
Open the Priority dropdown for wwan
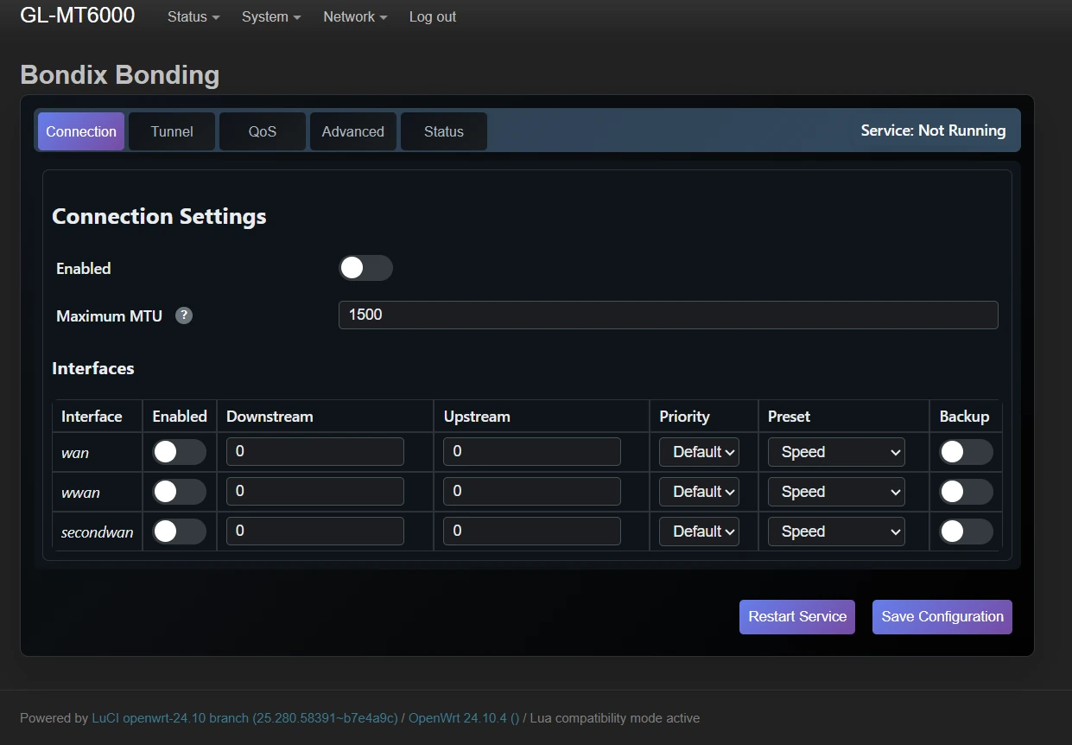(x=699, y=492)
